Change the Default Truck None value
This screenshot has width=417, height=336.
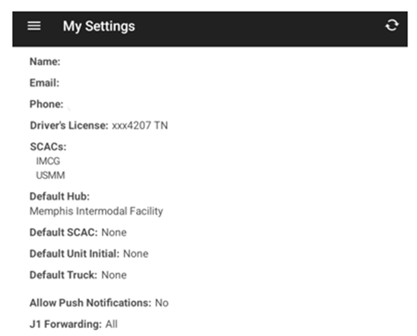pos(114,275)
